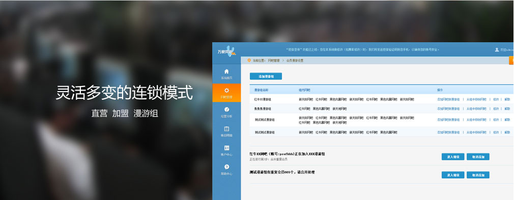The image size is (514, 200).
Task: Click the 漫游组名称 column header
Action: point(261,90)
